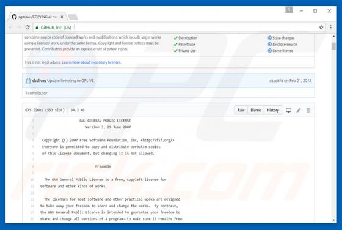Open file History
Image resolution: width=342 pixels, height=230 pixels.
pyautogui.click(x=273, y=110)
